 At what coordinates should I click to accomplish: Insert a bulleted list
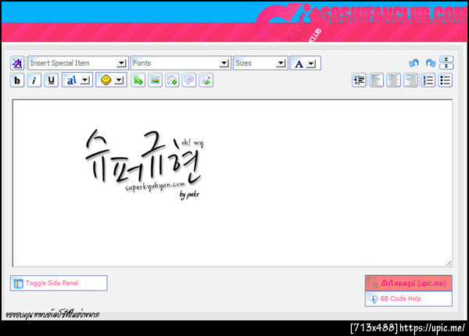click(x=445, y=80)
